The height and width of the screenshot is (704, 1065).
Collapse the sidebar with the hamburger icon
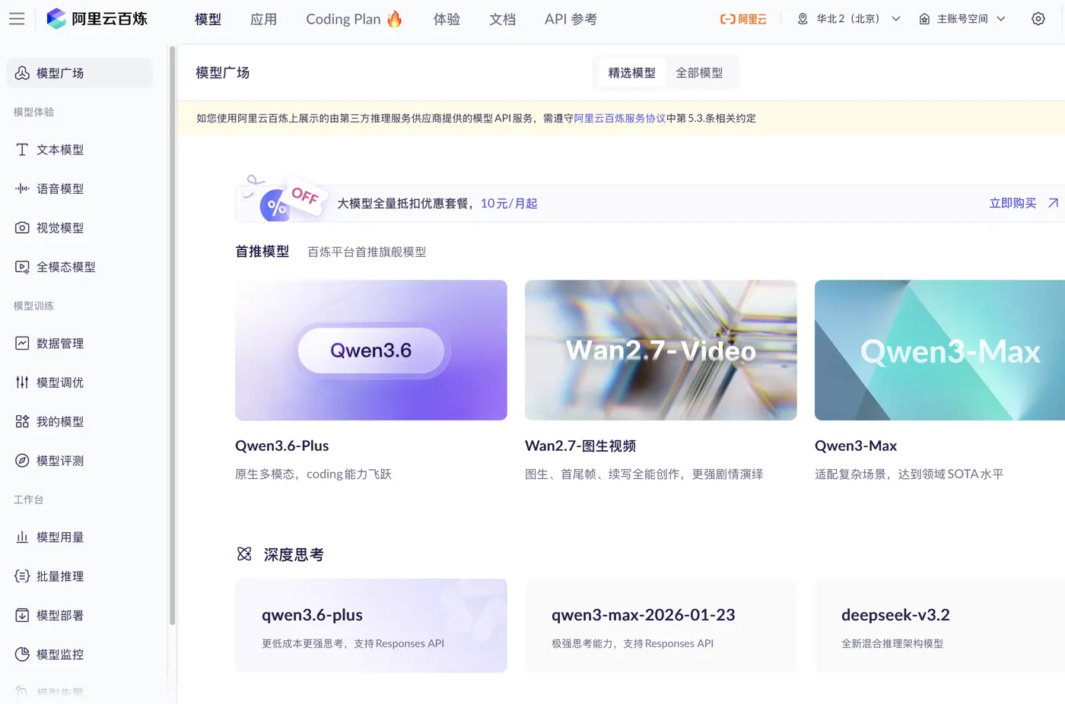click(16, 18)
